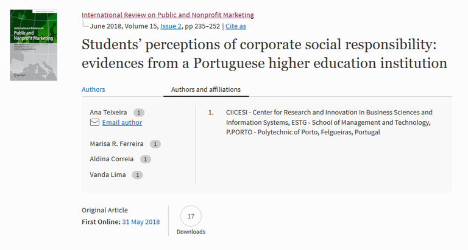The height and width of the screenshot is (250, 468).
Task: Open International Review on Public and Nonprofit Marketing link
Action: click(x=168, y=15)
